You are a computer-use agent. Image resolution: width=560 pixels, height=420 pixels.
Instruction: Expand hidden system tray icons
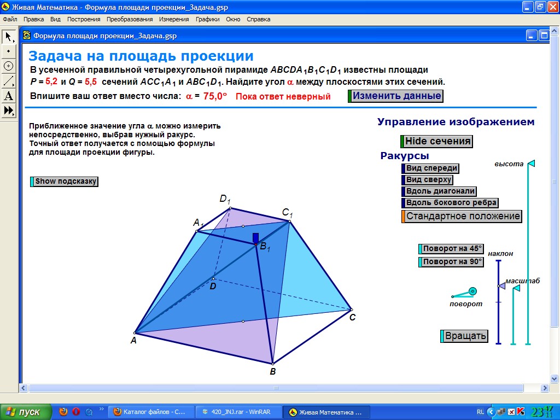pyautogui.click(x=491, y=412)
